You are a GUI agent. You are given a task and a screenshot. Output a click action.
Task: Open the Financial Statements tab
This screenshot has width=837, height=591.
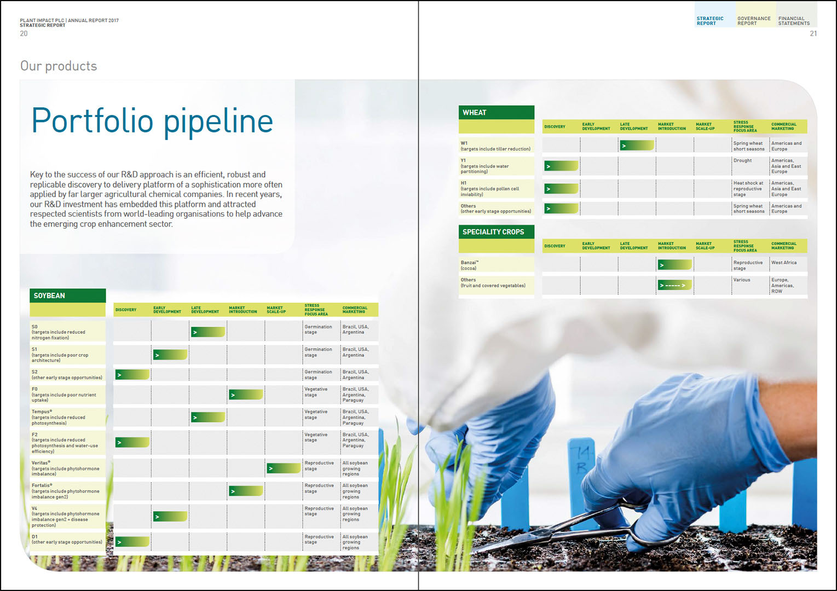(x=795, y=20)
